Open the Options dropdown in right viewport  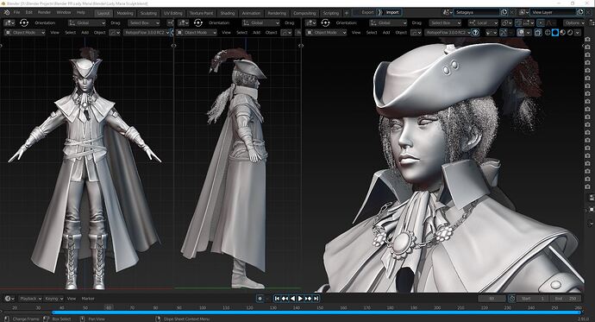click(574, 22)
